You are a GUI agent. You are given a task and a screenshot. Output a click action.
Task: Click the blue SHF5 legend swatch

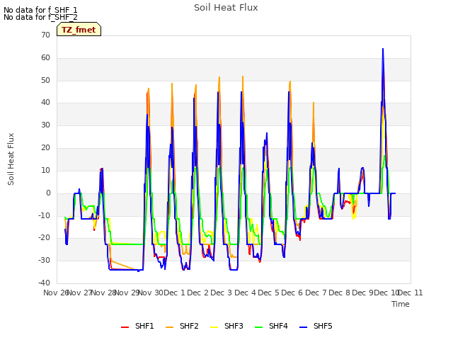coord(304,327)
